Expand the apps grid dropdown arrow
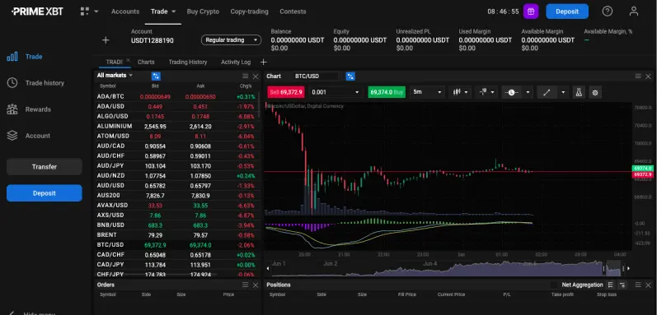The height and width of the screenshot is (315, 657). point(96,12)
